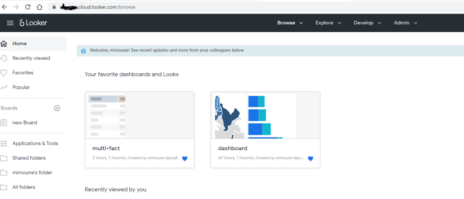Open the hamburger main menu
The height and width of the screenshot is (199, 464).
point(10,23)
